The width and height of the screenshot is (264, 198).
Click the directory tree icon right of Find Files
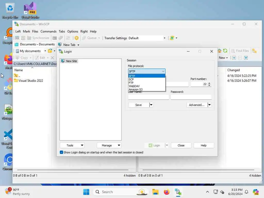(254, 51)
